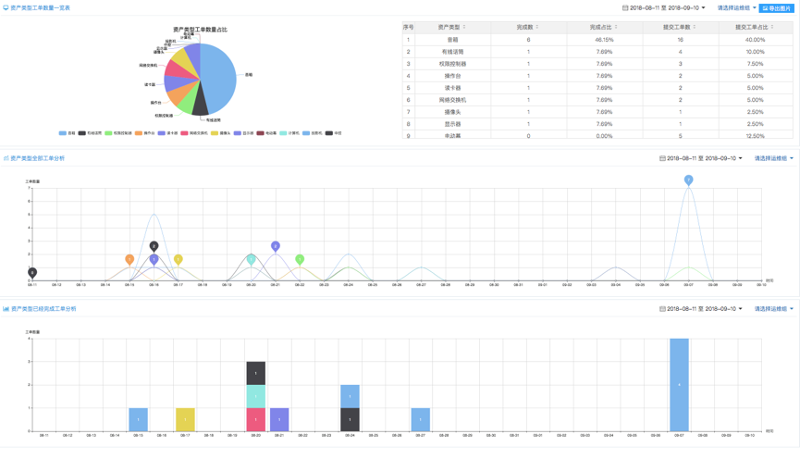Click the calendar icon in the line chart section
800x459 pixels.
(662, 158)
